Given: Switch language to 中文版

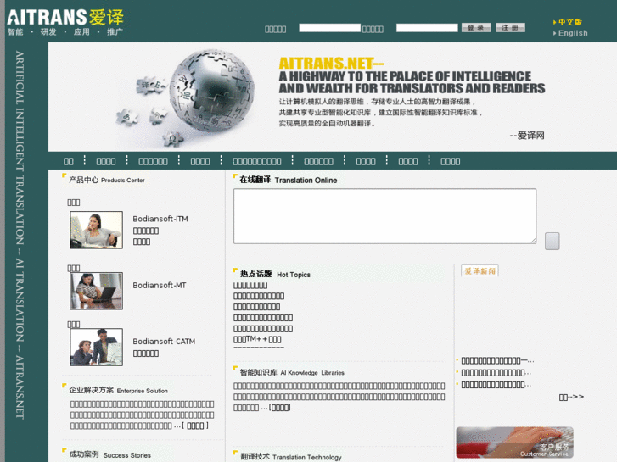Looking at the screenshot, I should click(569, 22).
